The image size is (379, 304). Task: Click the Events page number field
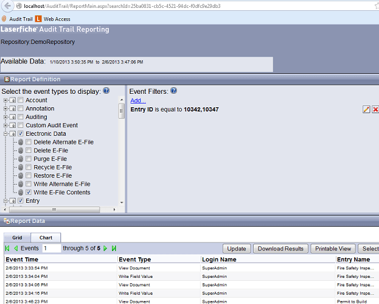pos(52,249)
